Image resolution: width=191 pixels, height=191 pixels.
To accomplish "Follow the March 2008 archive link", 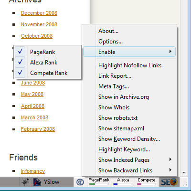I will [x=34, y=117].
